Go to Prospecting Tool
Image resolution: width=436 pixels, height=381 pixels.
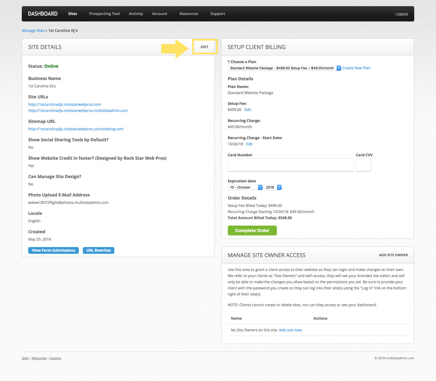105,14
